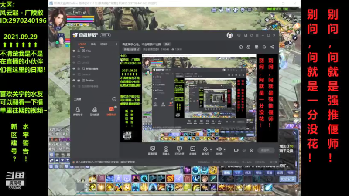The width and height of the screenshot is (349, 196).
Task: Show the hidden source above Notice
Action: coord(74,74)
